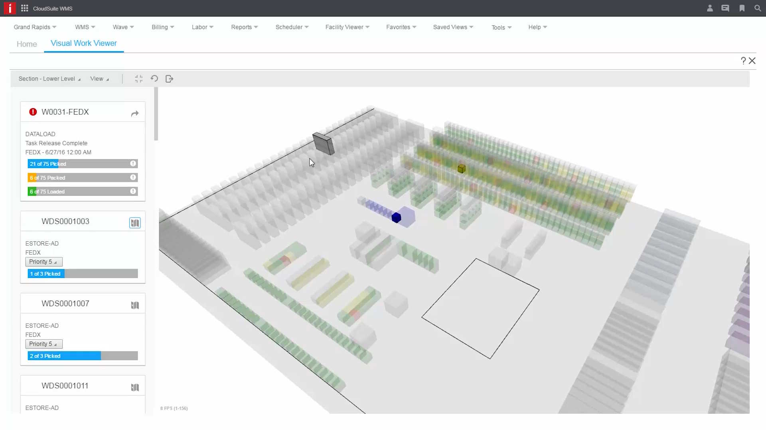
Task: Toggle map highlight for WDS0001011
Action: pyautogui.click(x=135, y=387)
